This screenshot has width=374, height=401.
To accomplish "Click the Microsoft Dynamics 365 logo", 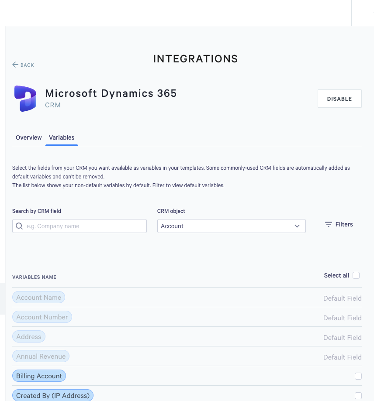I will [x=25, y=99].
